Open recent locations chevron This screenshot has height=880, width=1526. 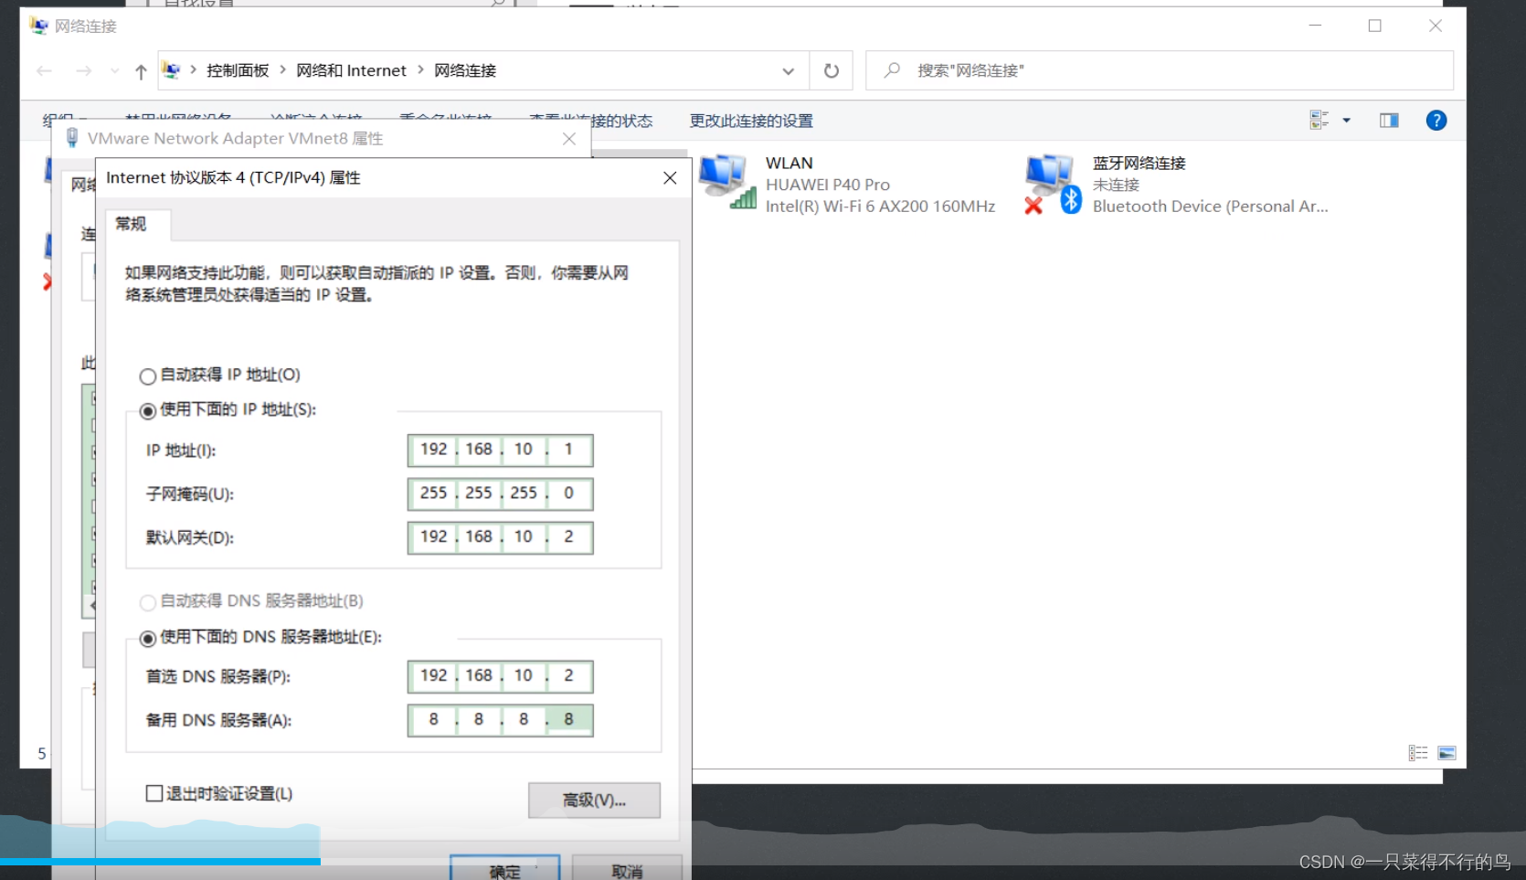point(114,70)
